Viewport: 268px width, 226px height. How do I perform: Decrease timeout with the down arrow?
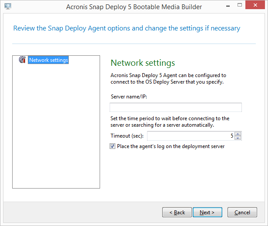(x=238, y=138)
